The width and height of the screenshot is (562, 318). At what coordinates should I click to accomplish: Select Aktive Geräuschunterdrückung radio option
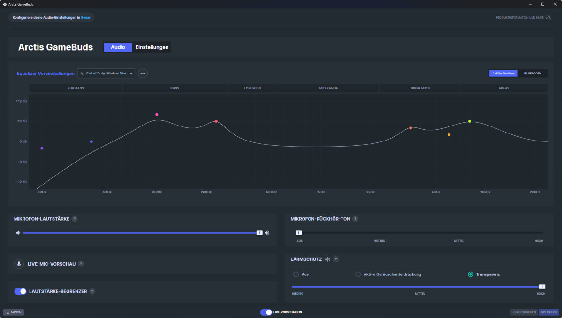(x=358, y=274)
